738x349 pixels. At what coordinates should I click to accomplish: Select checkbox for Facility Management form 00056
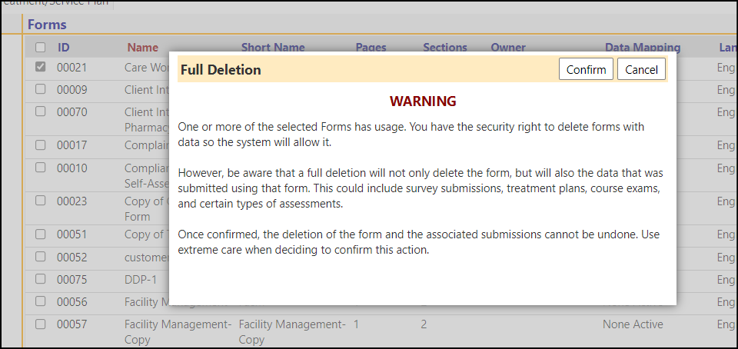pos(41,301)
